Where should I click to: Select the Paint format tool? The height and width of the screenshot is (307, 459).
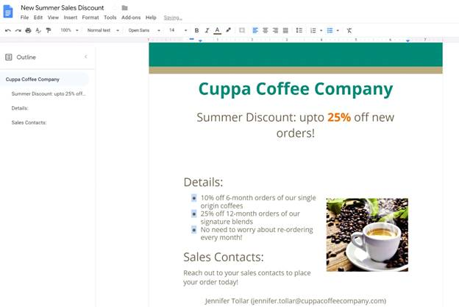coord(49,30)
